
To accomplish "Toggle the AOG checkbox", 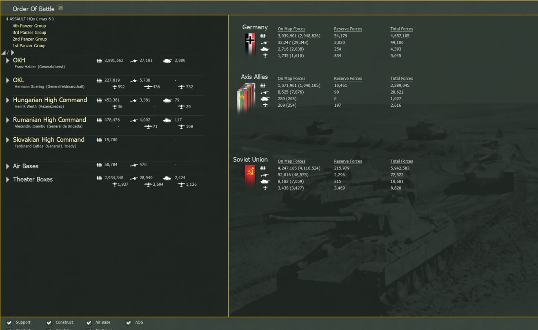I will (x=129, y=323).
